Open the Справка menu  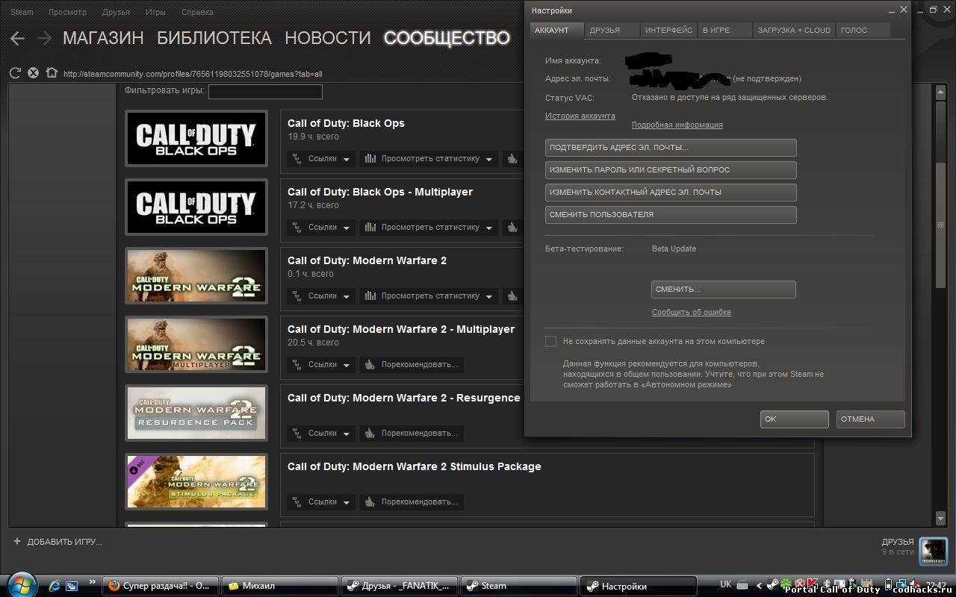[x=197, y=12]
